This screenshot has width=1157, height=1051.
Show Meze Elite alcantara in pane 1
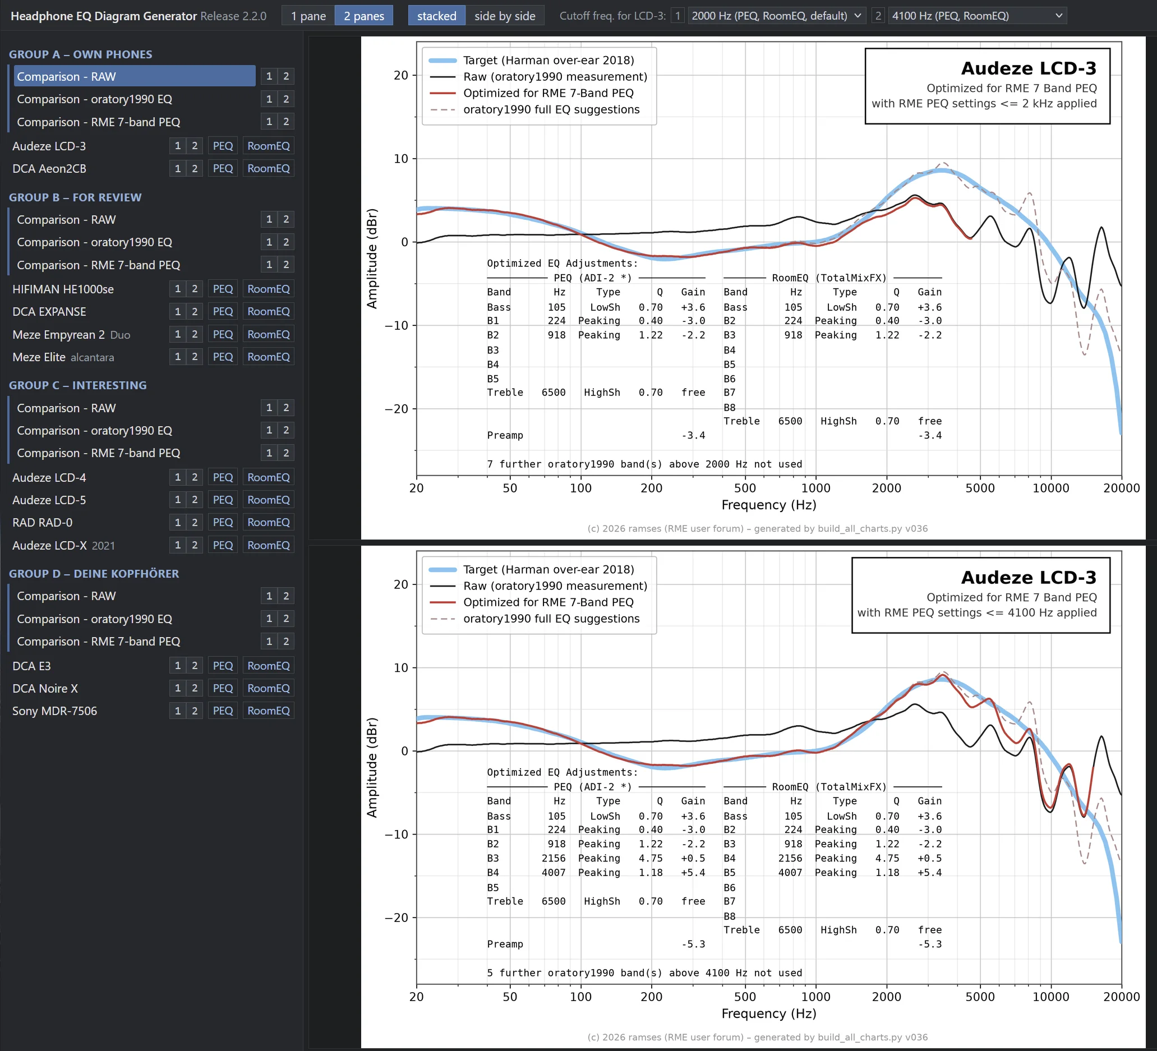pos(178,357)
